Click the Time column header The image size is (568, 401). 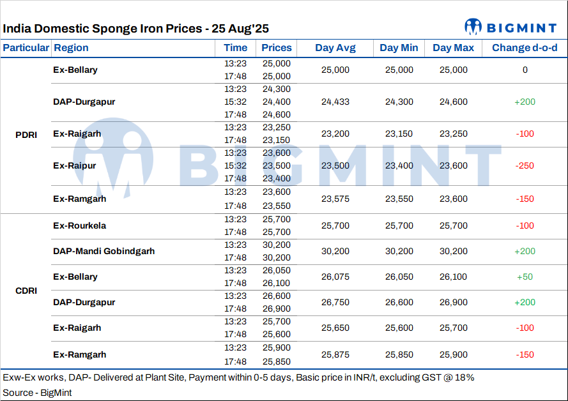click(235, 48)
